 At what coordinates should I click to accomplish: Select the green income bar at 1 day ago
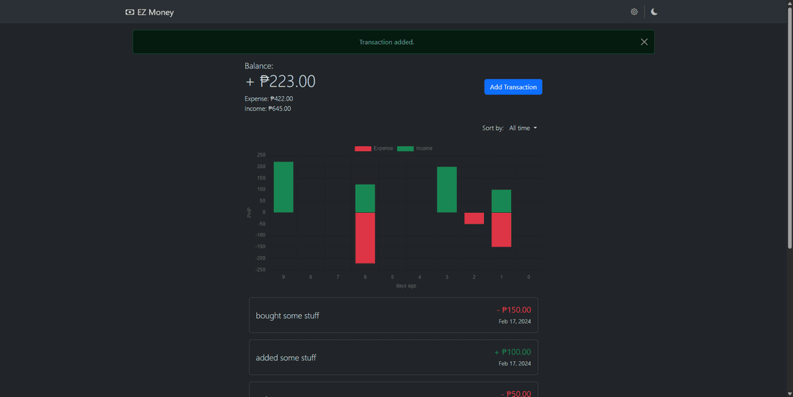coord(501,201)
